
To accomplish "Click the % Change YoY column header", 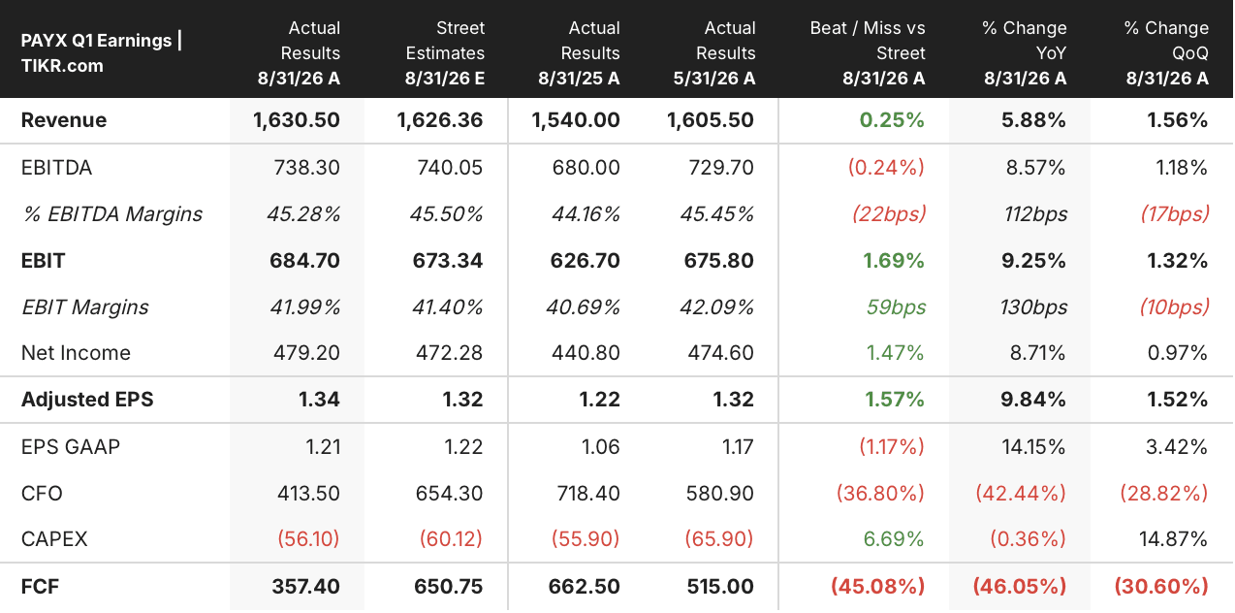I will (1025, 53).
